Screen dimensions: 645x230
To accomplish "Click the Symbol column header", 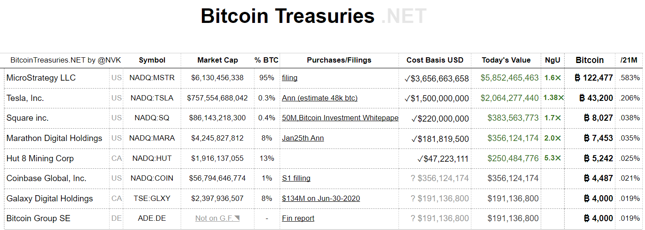I will (152, 60).
